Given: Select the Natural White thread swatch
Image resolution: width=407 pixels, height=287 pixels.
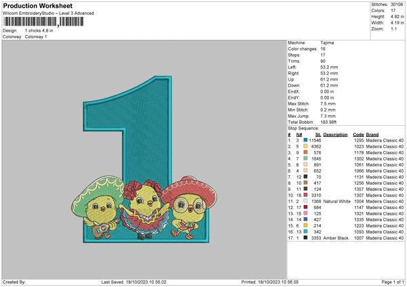Looking at the screenshot, I should pyautogui.click(x=306, y=201).
